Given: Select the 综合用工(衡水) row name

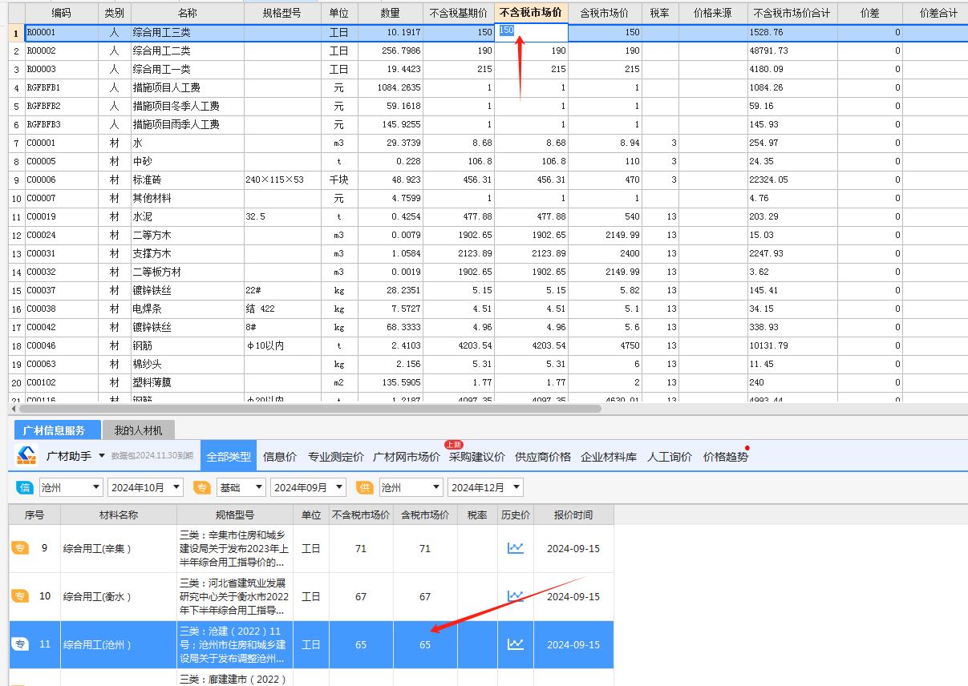Looking at the screenshot, I should tap(119, 596).
